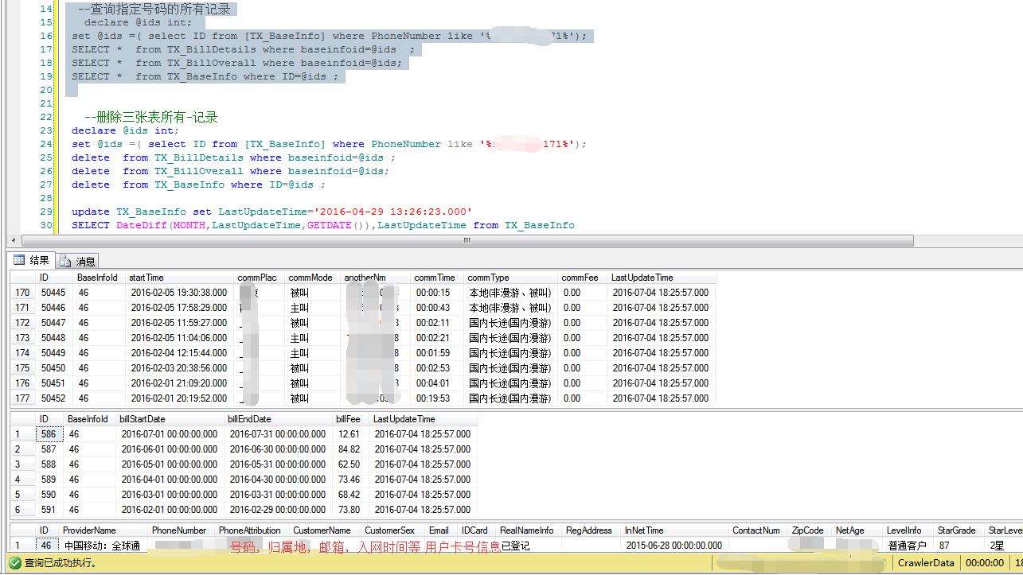Click the billFee column header

point(348,419)
